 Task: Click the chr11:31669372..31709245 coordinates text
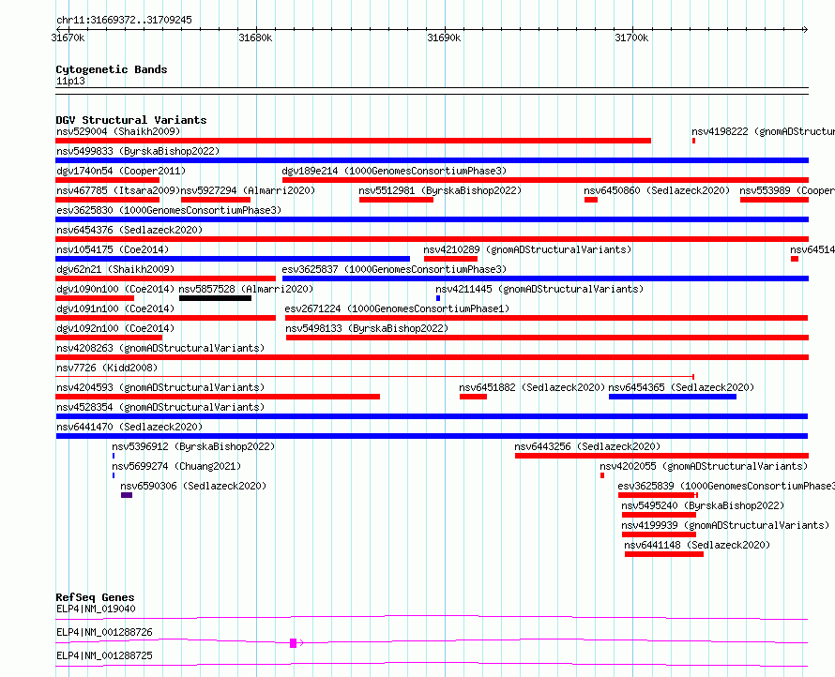tap(124, 20)
